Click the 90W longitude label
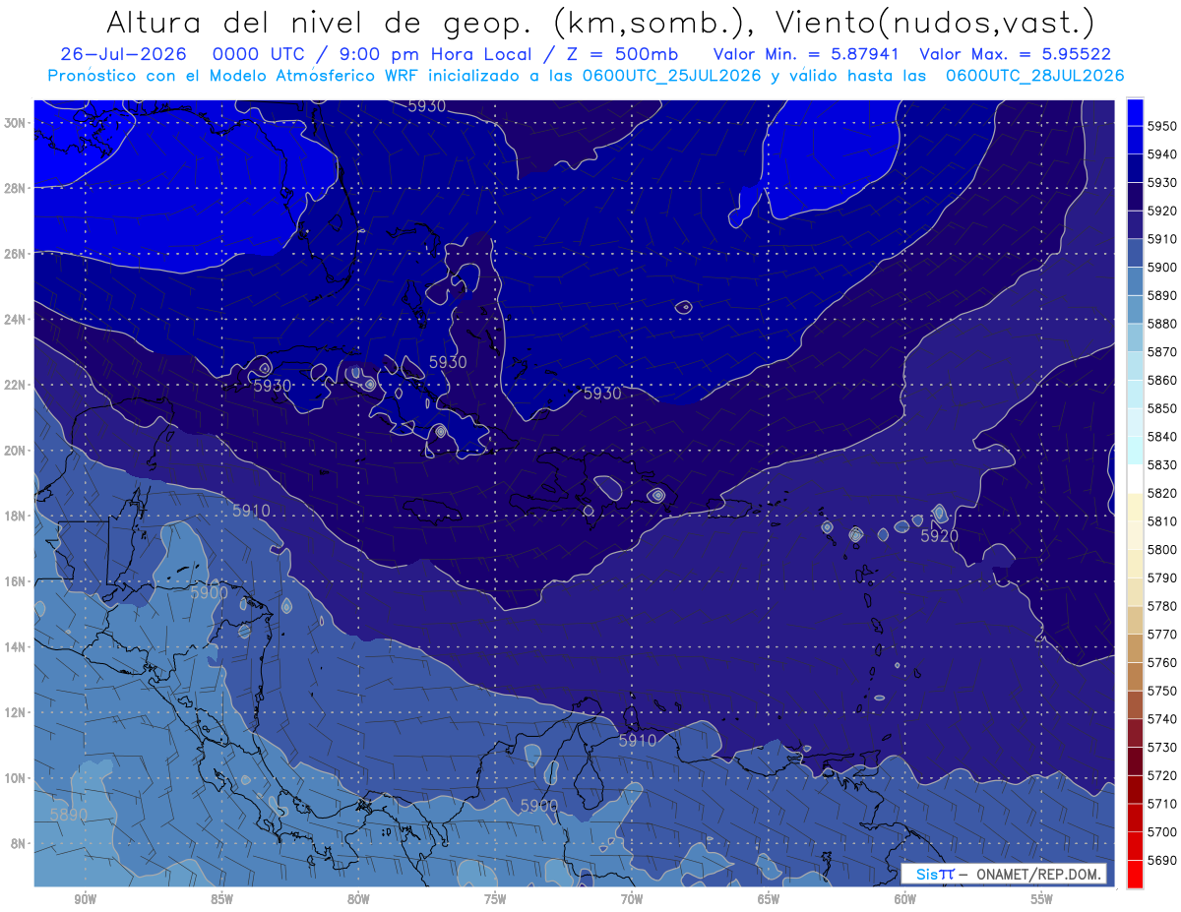 point(86,899)
